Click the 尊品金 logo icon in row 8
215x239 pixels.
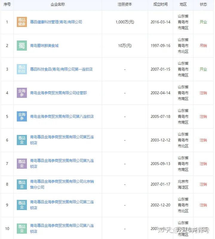pos(22,184)
